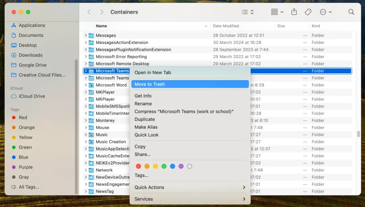The height and width of the screenshot is (207, 365).
Task: Open Documents in the sidebar
Action: 27,35
